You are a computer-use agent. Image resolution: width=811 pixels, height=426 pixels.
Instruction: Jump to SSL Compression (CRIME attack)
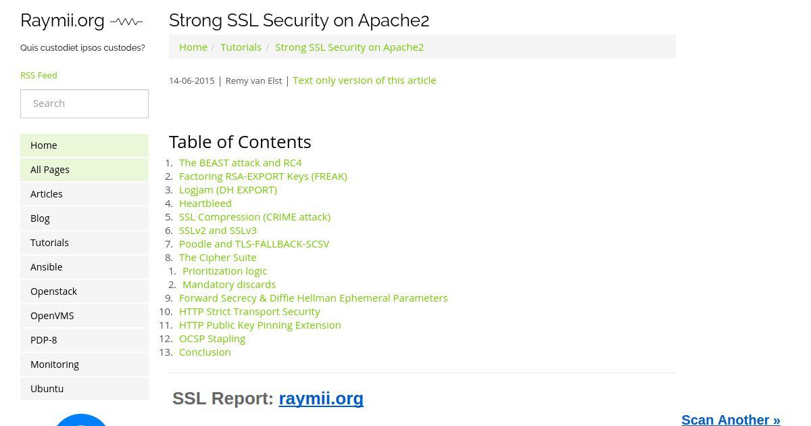[255, 216]
